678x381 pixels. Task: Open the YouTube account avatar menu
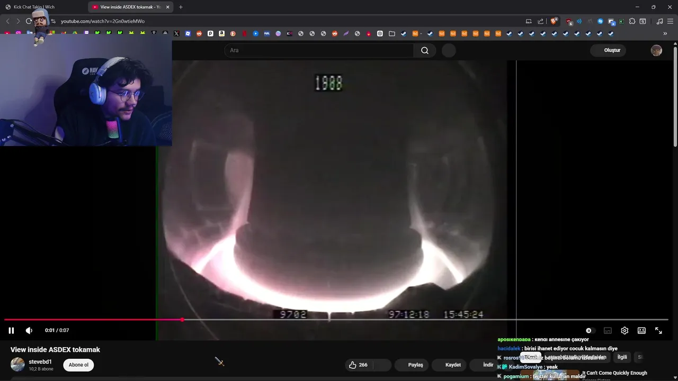tap(656, 50)
